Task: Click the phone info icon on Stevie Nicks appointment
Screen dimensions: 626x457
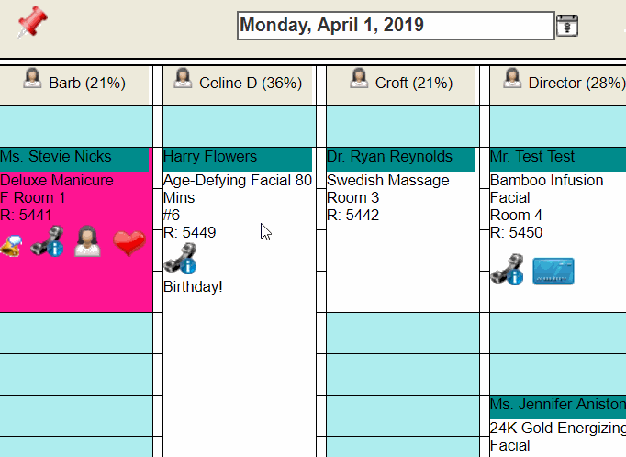Action: [x=47, y=241]
